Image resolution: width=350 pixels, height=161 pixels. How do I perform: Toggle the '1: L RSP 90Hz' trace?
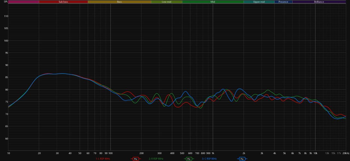tap(103, 159)
